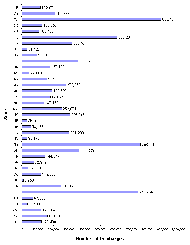The image size is (190, 245).
Task: Click the OH bar in the chart
Action: tap(51, 150)
